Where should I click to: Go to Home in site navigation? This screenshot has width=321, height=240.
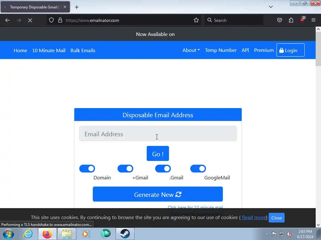[x=20, y=50]
